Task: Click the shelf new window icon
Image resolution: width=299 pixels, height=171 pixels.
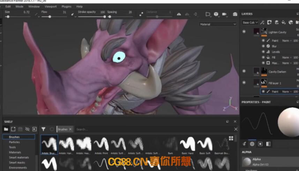Action: pyautogui.click(x=13, y=129)
